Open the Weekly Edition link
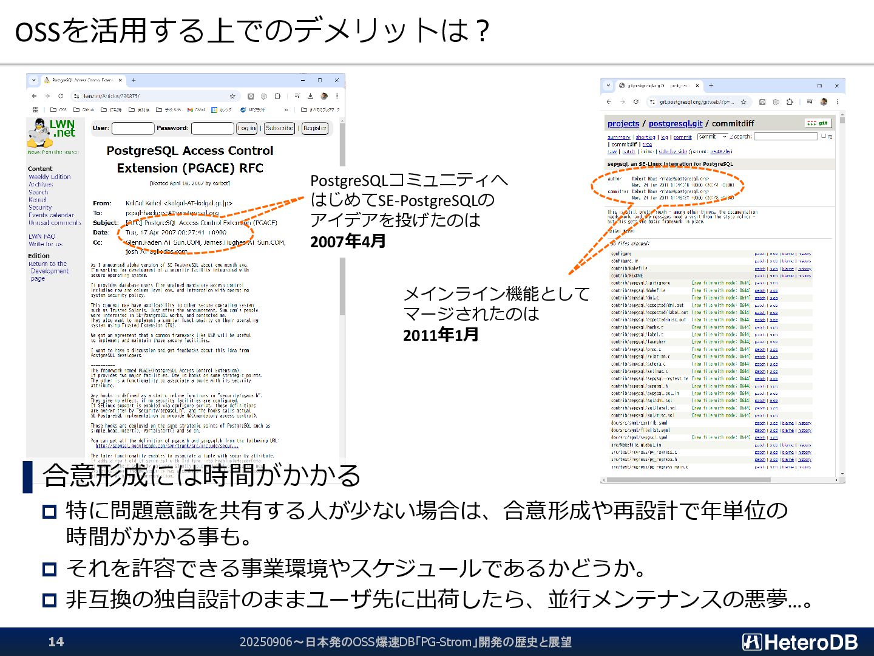 50,177
